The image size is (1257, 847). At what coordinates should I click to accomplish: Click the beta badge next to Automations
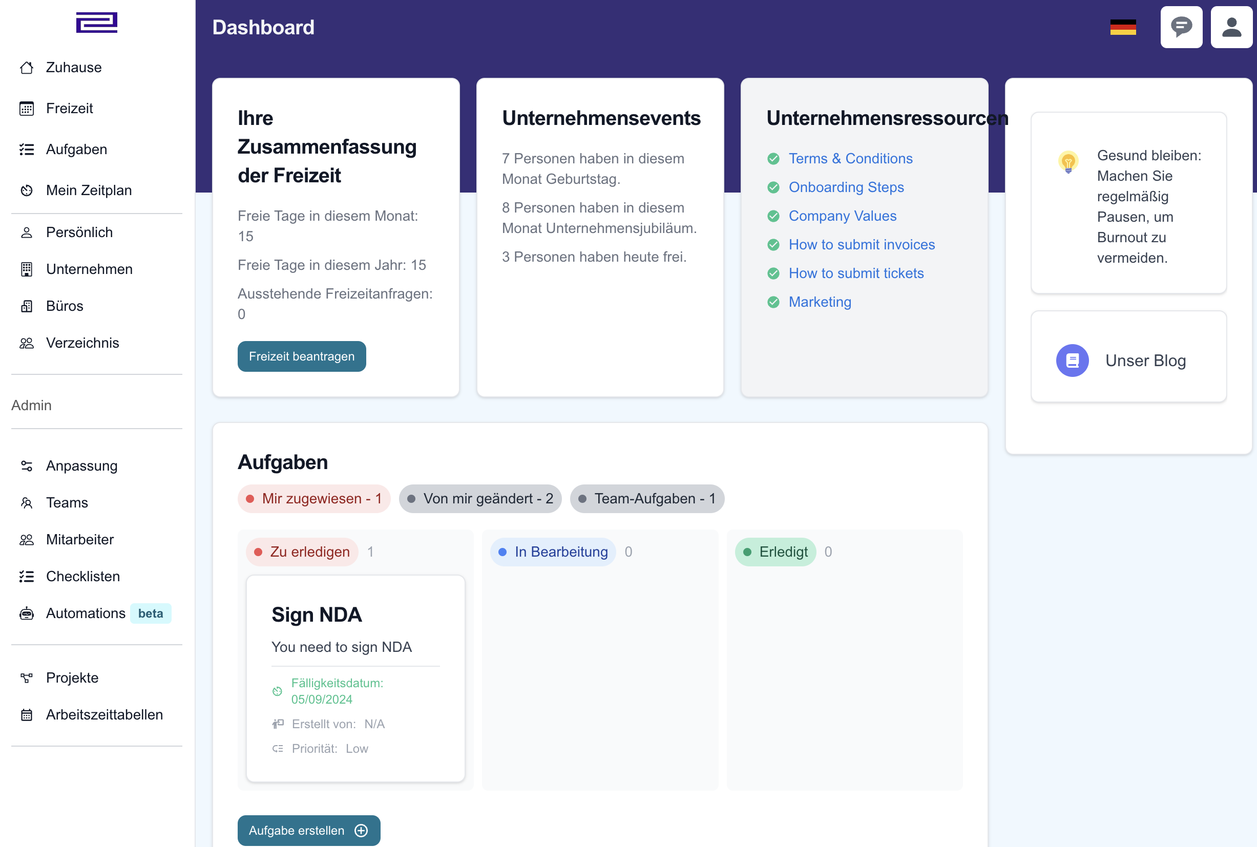tap(151, 613)
